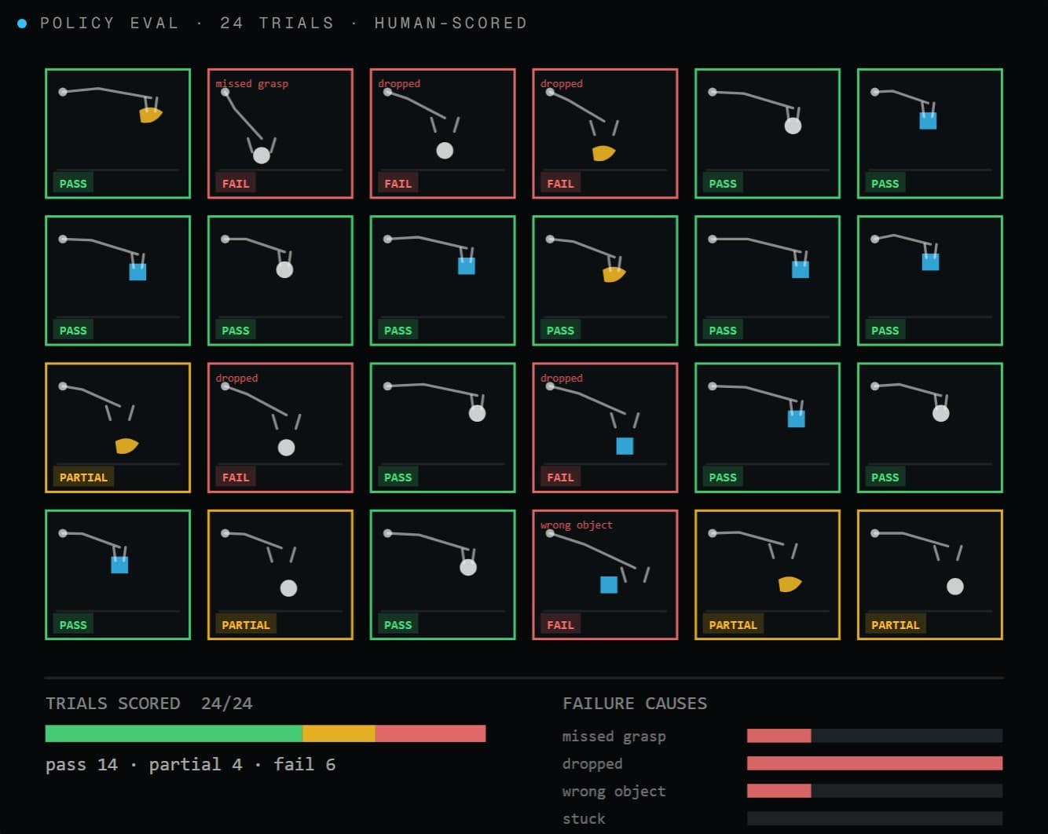Click the blue status dot beside Policy Eval
Image resolution: width=1048 pixels, height=834 pixels.
(22, 24)
